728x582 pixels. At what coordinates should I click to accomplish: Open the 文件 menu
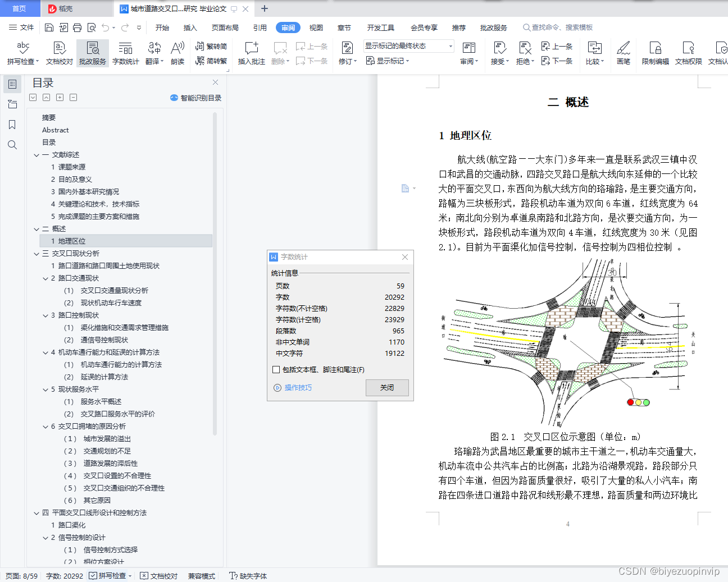[x=21, y=28]
